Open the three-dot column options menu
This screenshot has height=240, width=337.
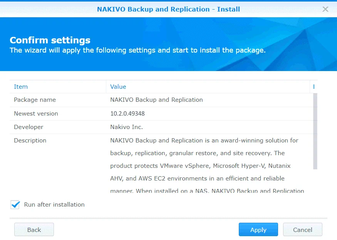[314, 87]
